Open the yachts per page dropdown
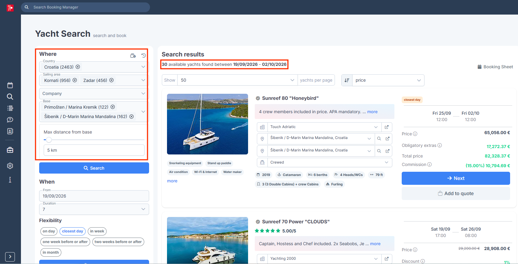 tap(237, 80)
